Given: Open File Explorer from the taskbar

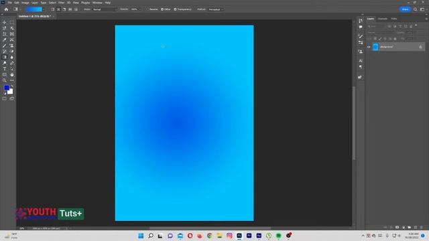Looking at the screenshot, I should pos(219,236).
